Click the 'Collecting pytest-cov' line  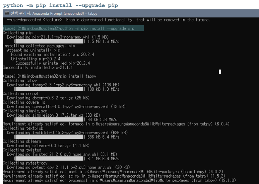click(25, 163)
